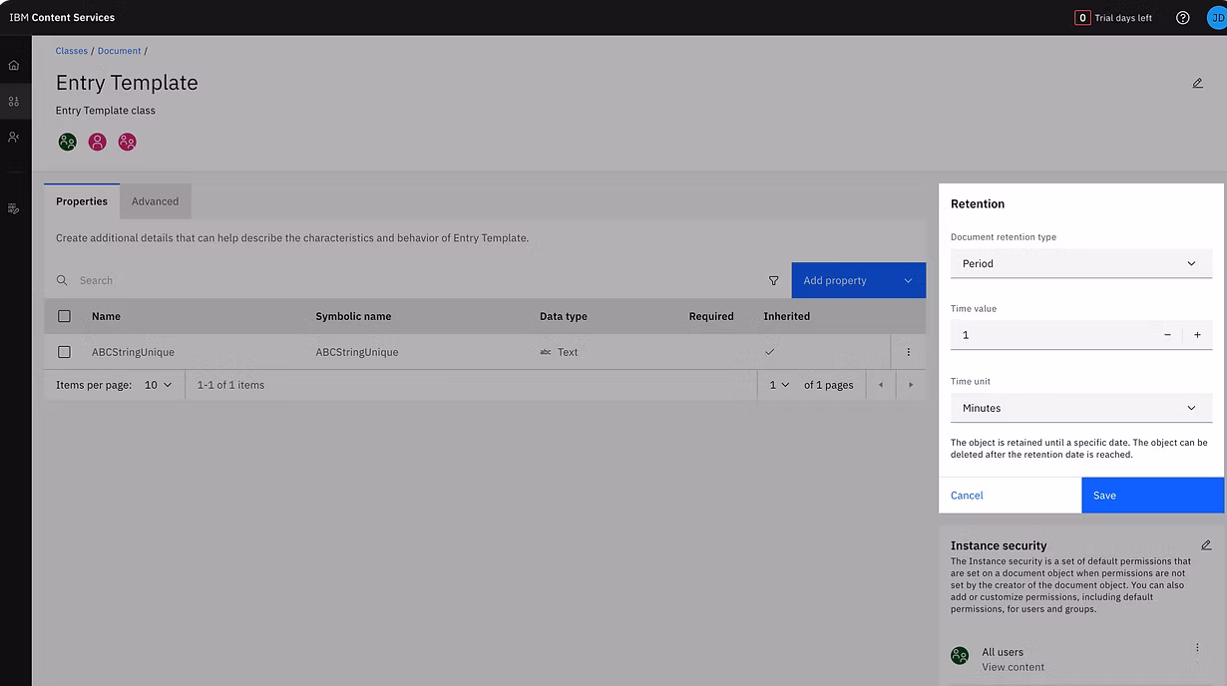Switch to the Advanced tab
This screenshot has width=1227, height=686.
[155, 201]
